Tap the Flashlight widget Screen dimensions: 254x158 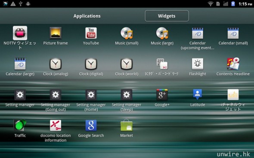(x=198, y=64)
